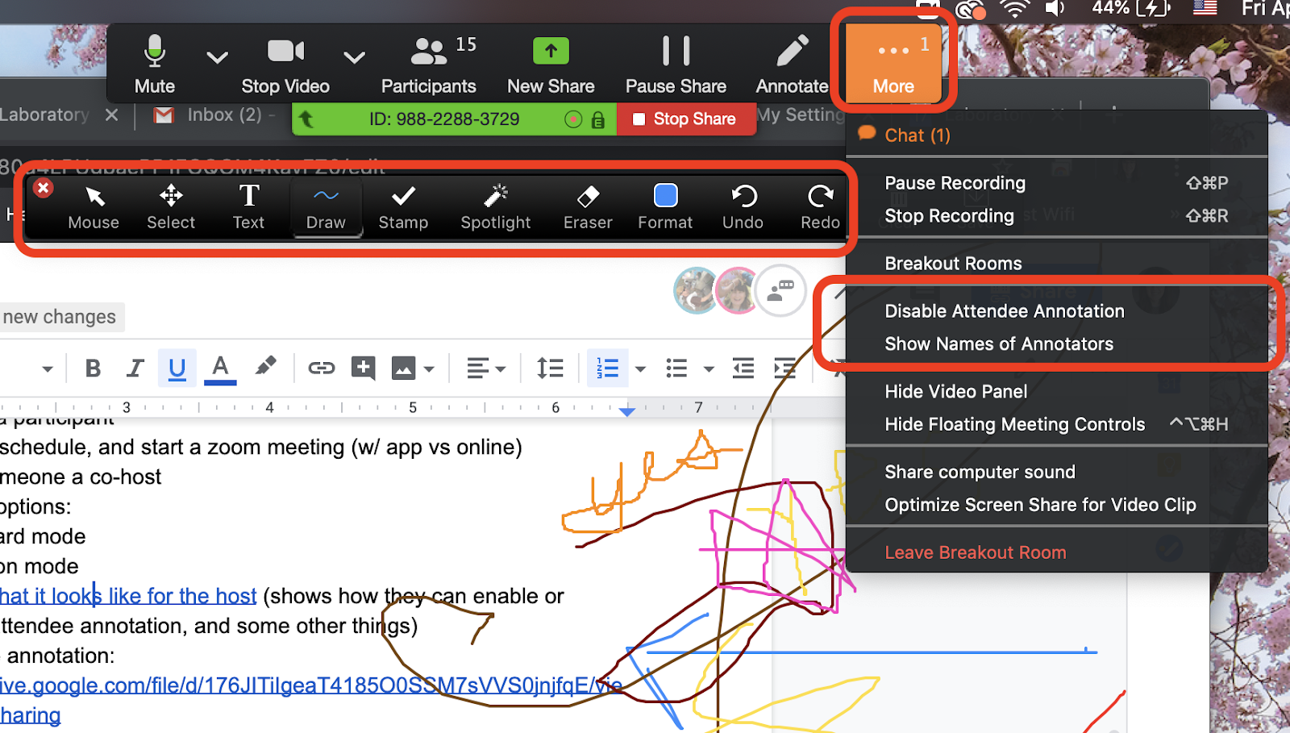Screen dimensions: 1290x733
Task: Toggle bold formatting in the doc
Action: [x=93, y=369]
